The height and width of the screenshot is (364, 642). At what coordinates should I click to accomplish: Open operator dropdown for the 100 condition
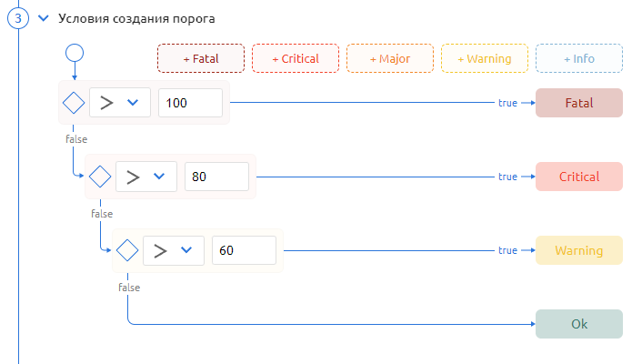(x=119, y=103)
